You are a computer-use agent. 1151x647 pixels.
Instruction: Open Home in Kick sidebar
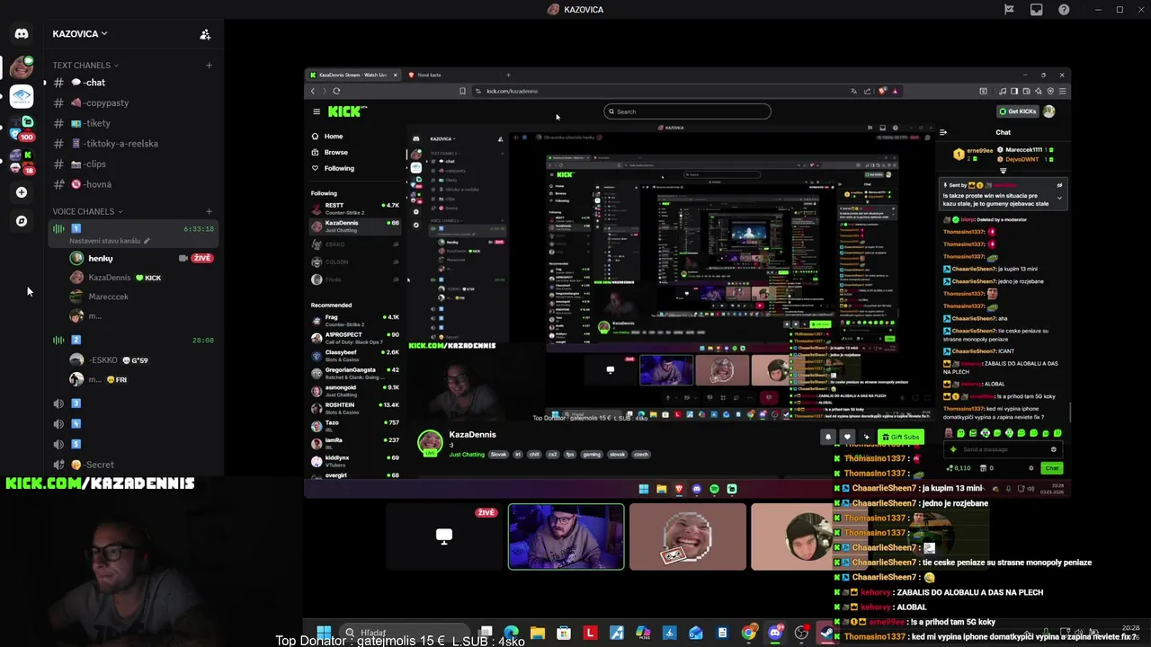pos(333,137)
